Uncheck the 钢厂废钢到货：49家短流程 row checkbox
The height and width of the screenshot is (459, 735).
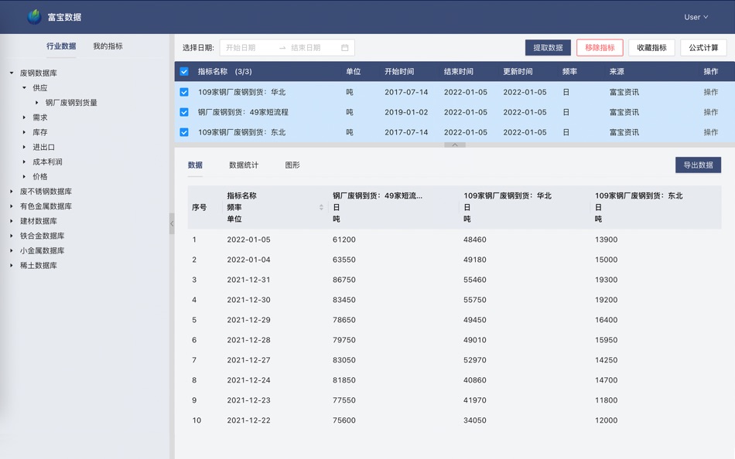pyautogui.click(x=184, y=112)
